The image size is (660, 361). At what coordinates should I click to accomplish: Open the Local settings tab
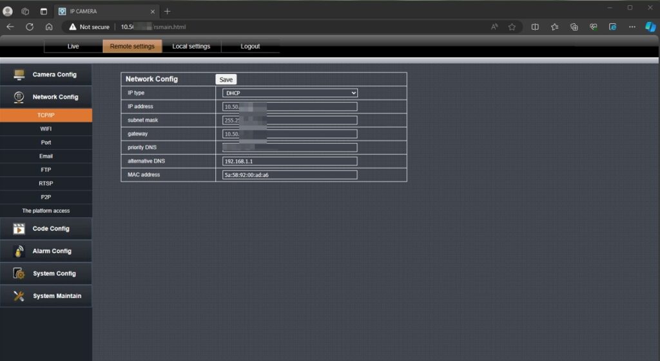(191, 46)
